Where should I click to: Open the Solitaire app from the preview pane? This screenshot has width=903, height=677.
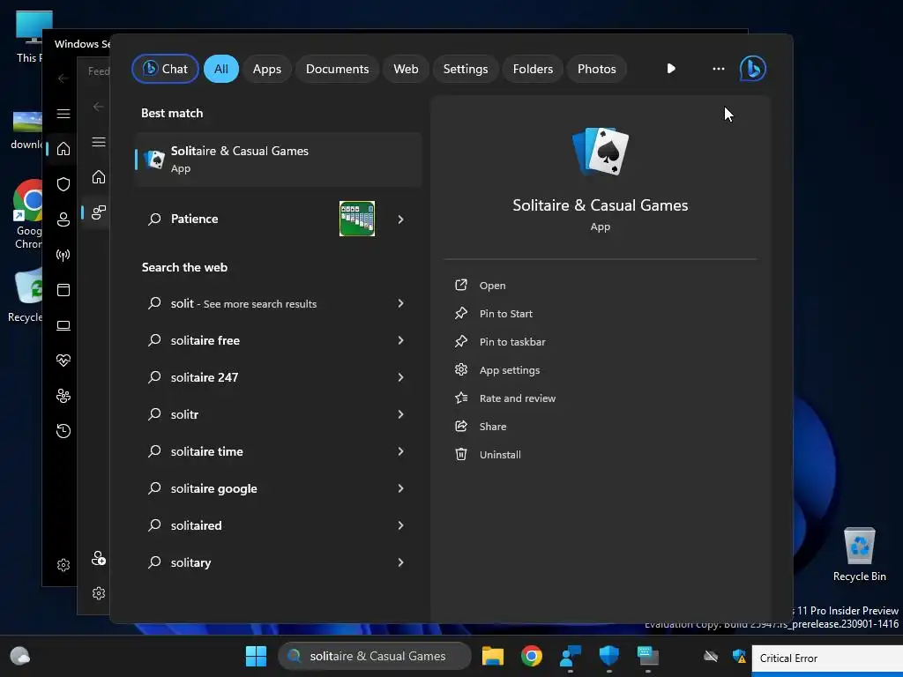coord(492,285)
